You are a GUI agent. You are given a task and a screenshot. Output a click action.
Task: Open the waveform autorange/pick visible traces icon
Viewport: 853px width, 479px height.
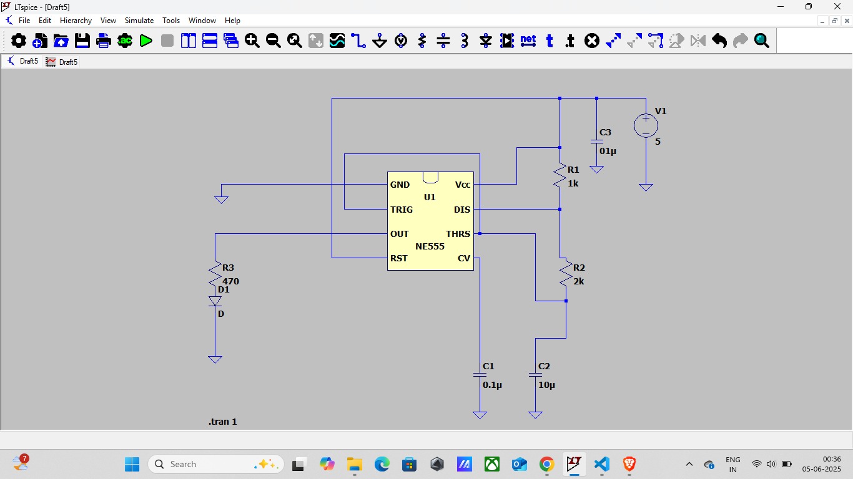(x=337, y=41)
